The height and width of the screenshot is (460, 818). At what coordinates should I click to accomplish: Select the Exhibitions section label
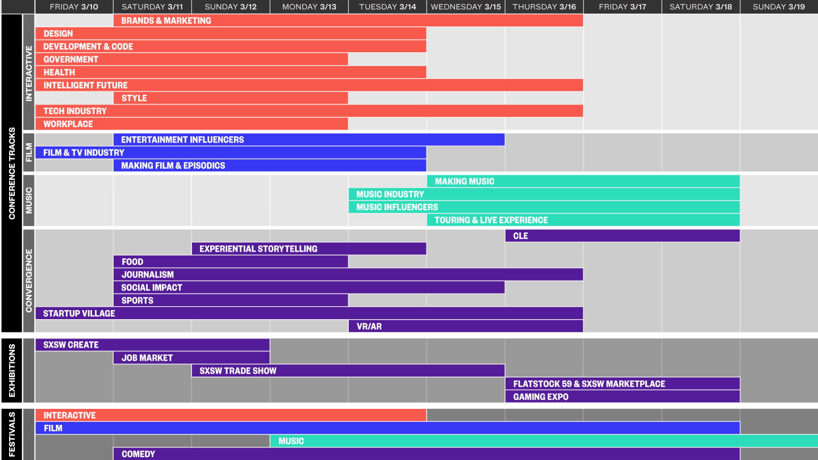pos(11,371)
